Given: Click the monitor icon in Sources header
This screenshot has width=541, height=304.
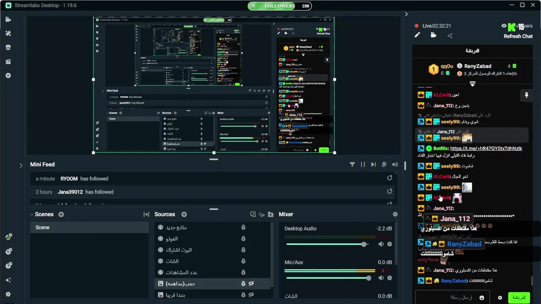Looking at the screenshot, I should (253, 214).
